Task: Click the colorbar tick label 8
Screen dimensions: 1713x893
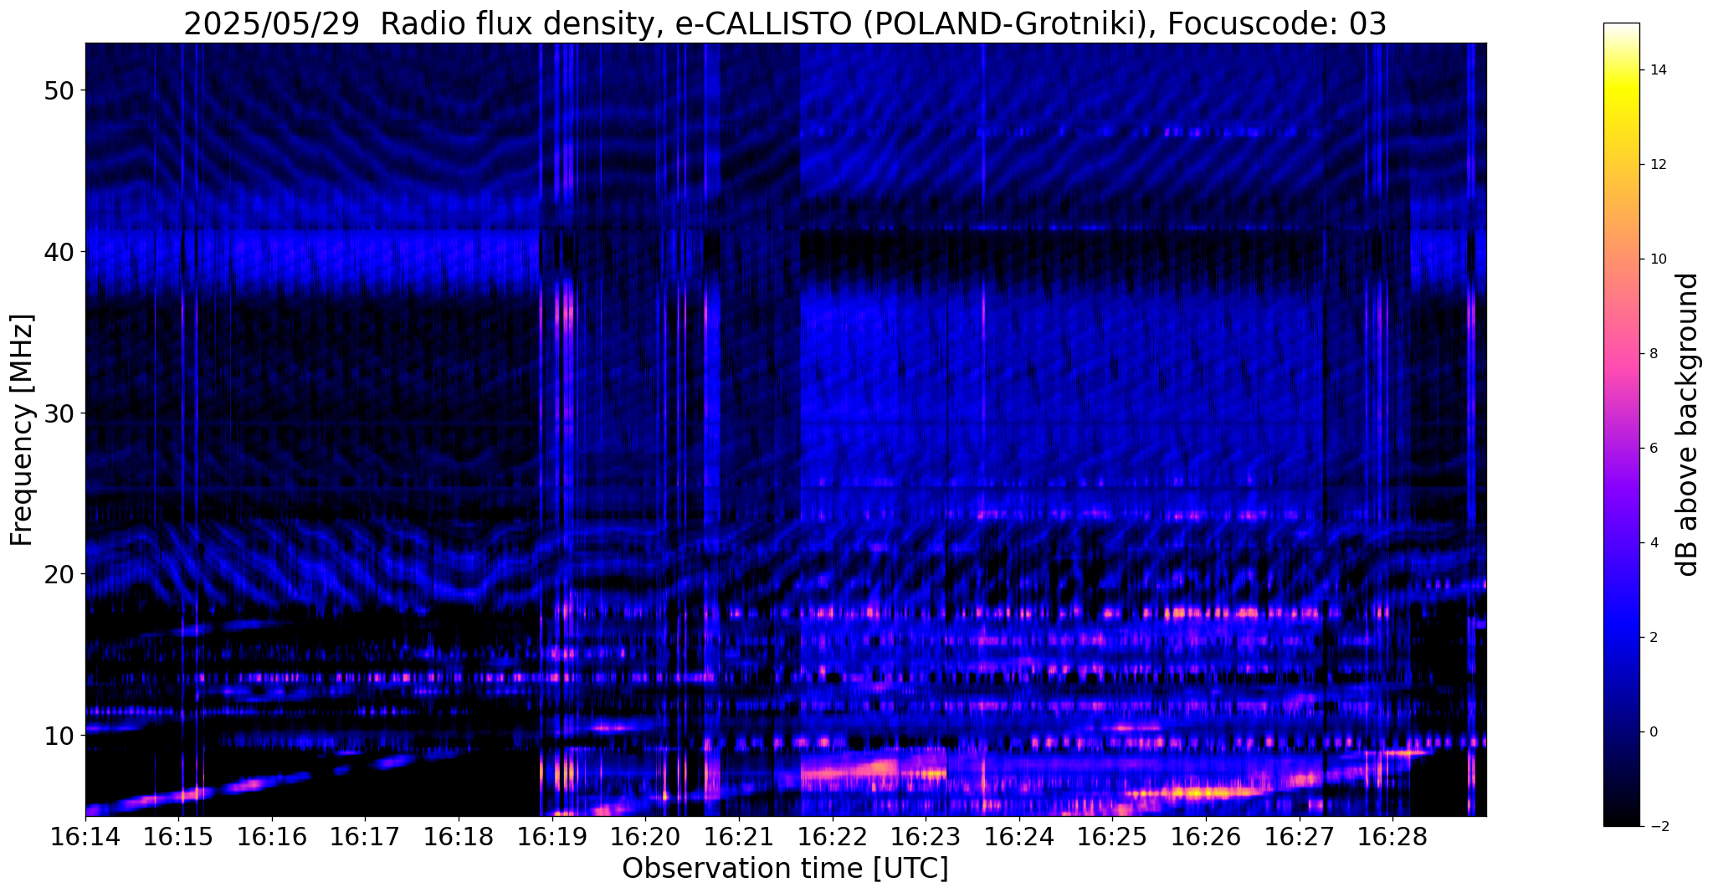Action: (1654, 354)
